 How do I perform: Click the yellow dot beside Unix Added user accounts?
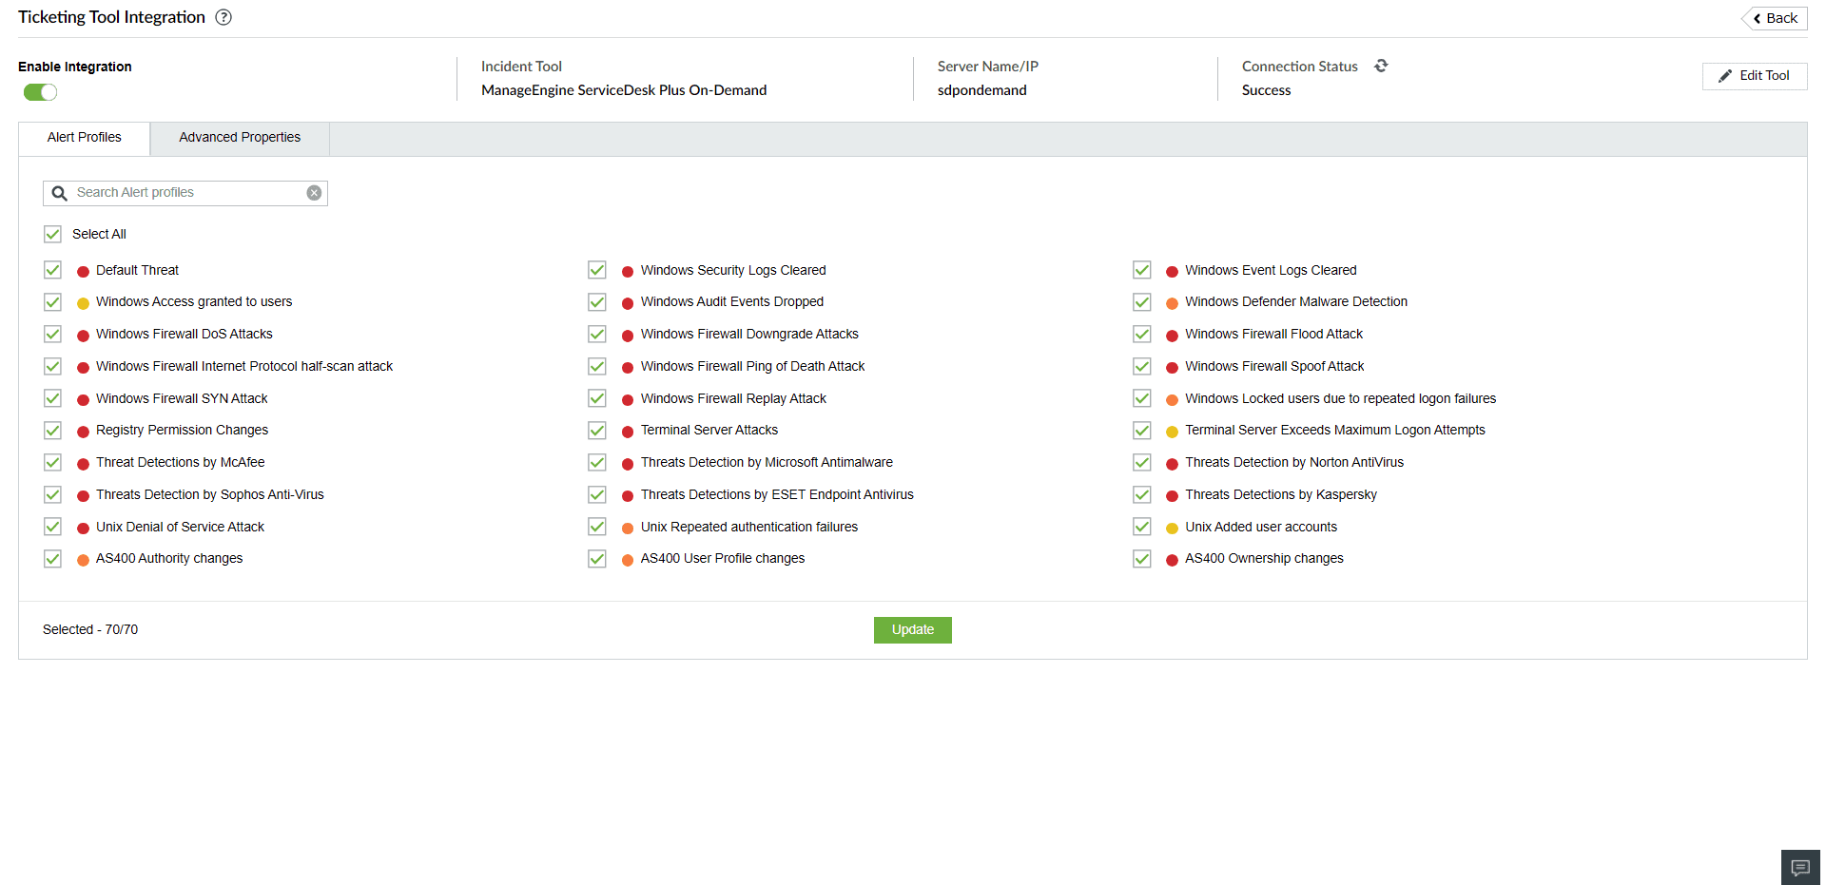1171,527
